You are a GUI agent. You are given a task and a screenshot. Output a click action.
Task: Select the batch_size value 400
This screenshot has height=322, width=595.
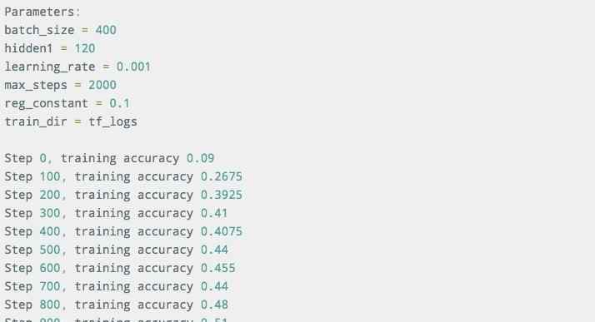click(x=106, y=30)
